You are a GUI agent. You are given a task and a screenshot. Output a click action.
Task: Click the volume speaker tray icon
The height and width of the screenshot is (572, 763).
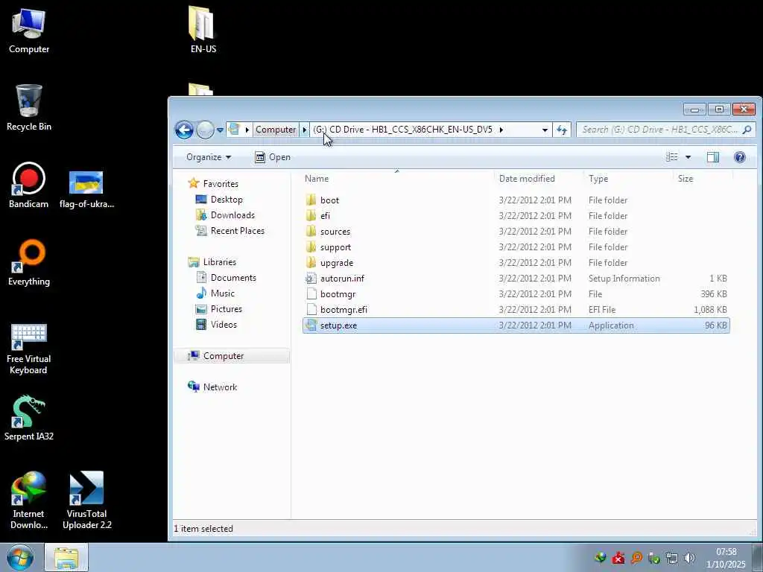pyautogui.click(x=689, y=558)
